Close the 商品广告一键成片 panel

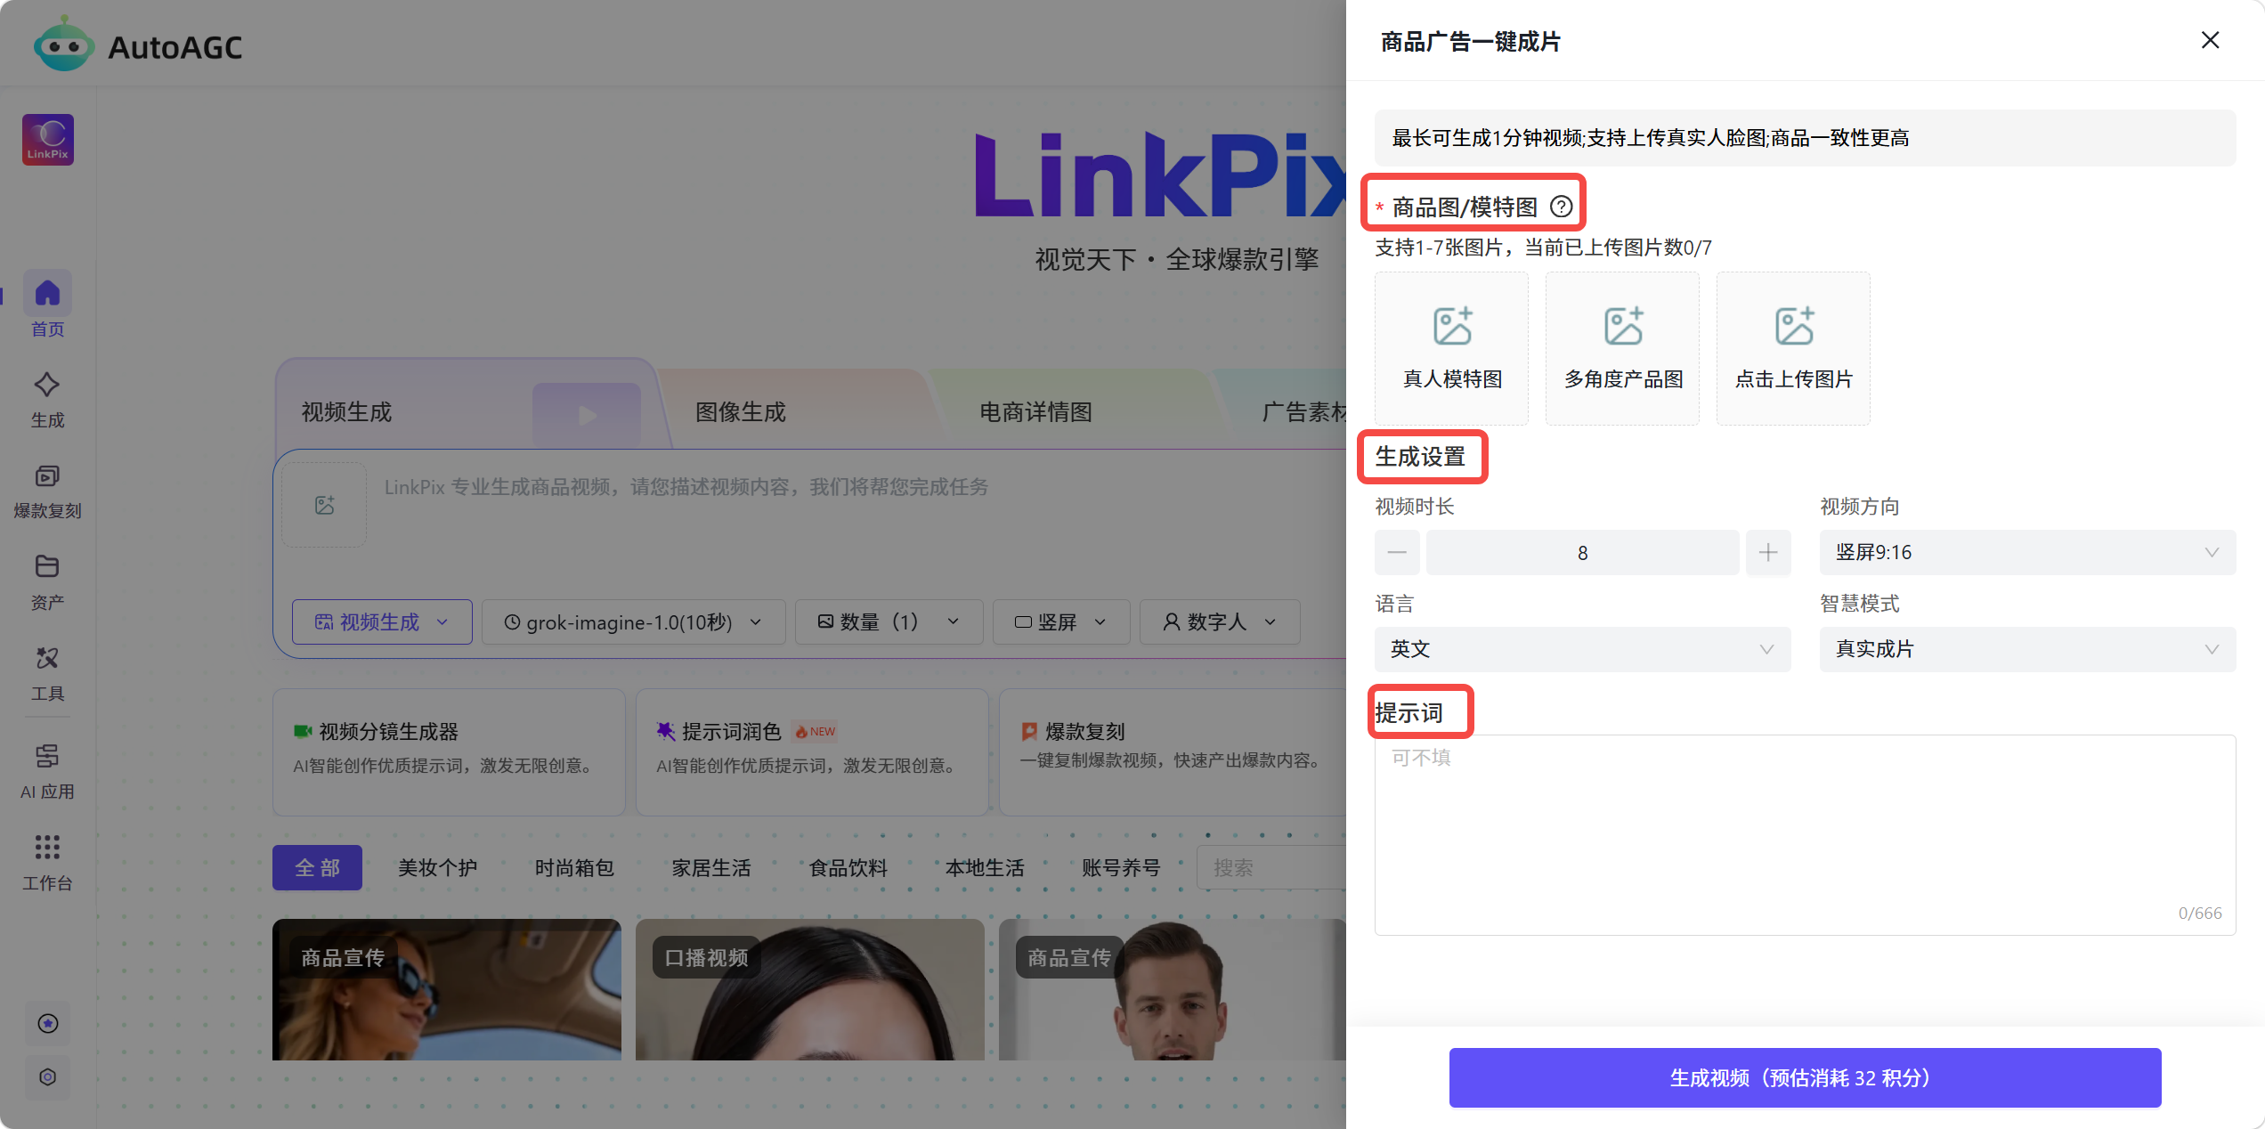point(2210,40)
